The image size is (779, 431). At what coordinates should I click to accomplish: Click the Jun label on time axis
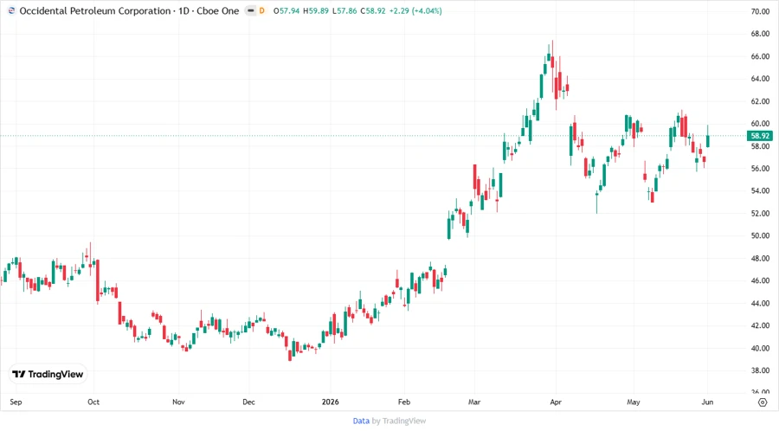click(x=707, y=402)
